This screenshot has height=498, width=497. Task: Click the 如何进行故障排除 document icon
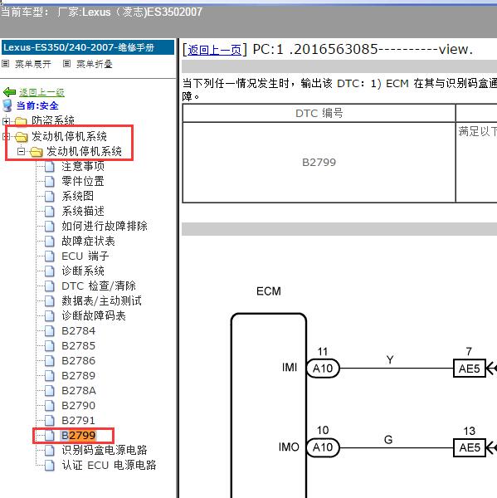[50, 226]
